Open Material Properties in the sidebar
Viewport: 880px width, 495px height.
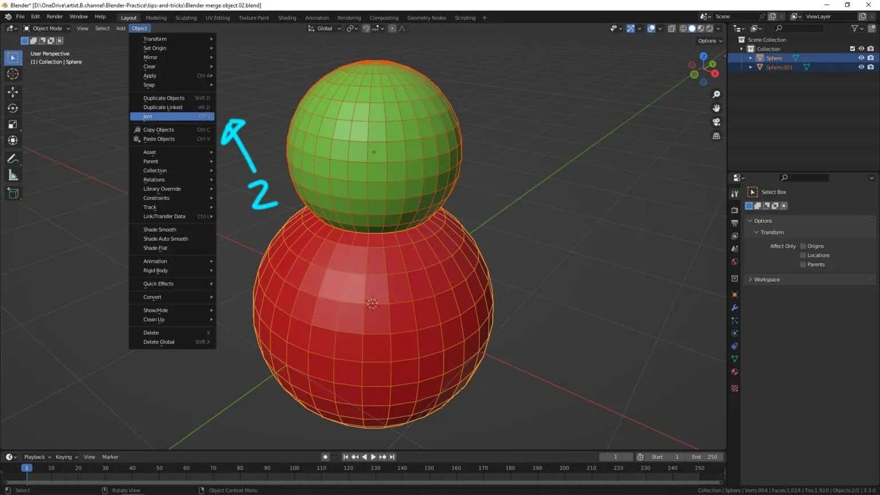(x=735, y=371)
